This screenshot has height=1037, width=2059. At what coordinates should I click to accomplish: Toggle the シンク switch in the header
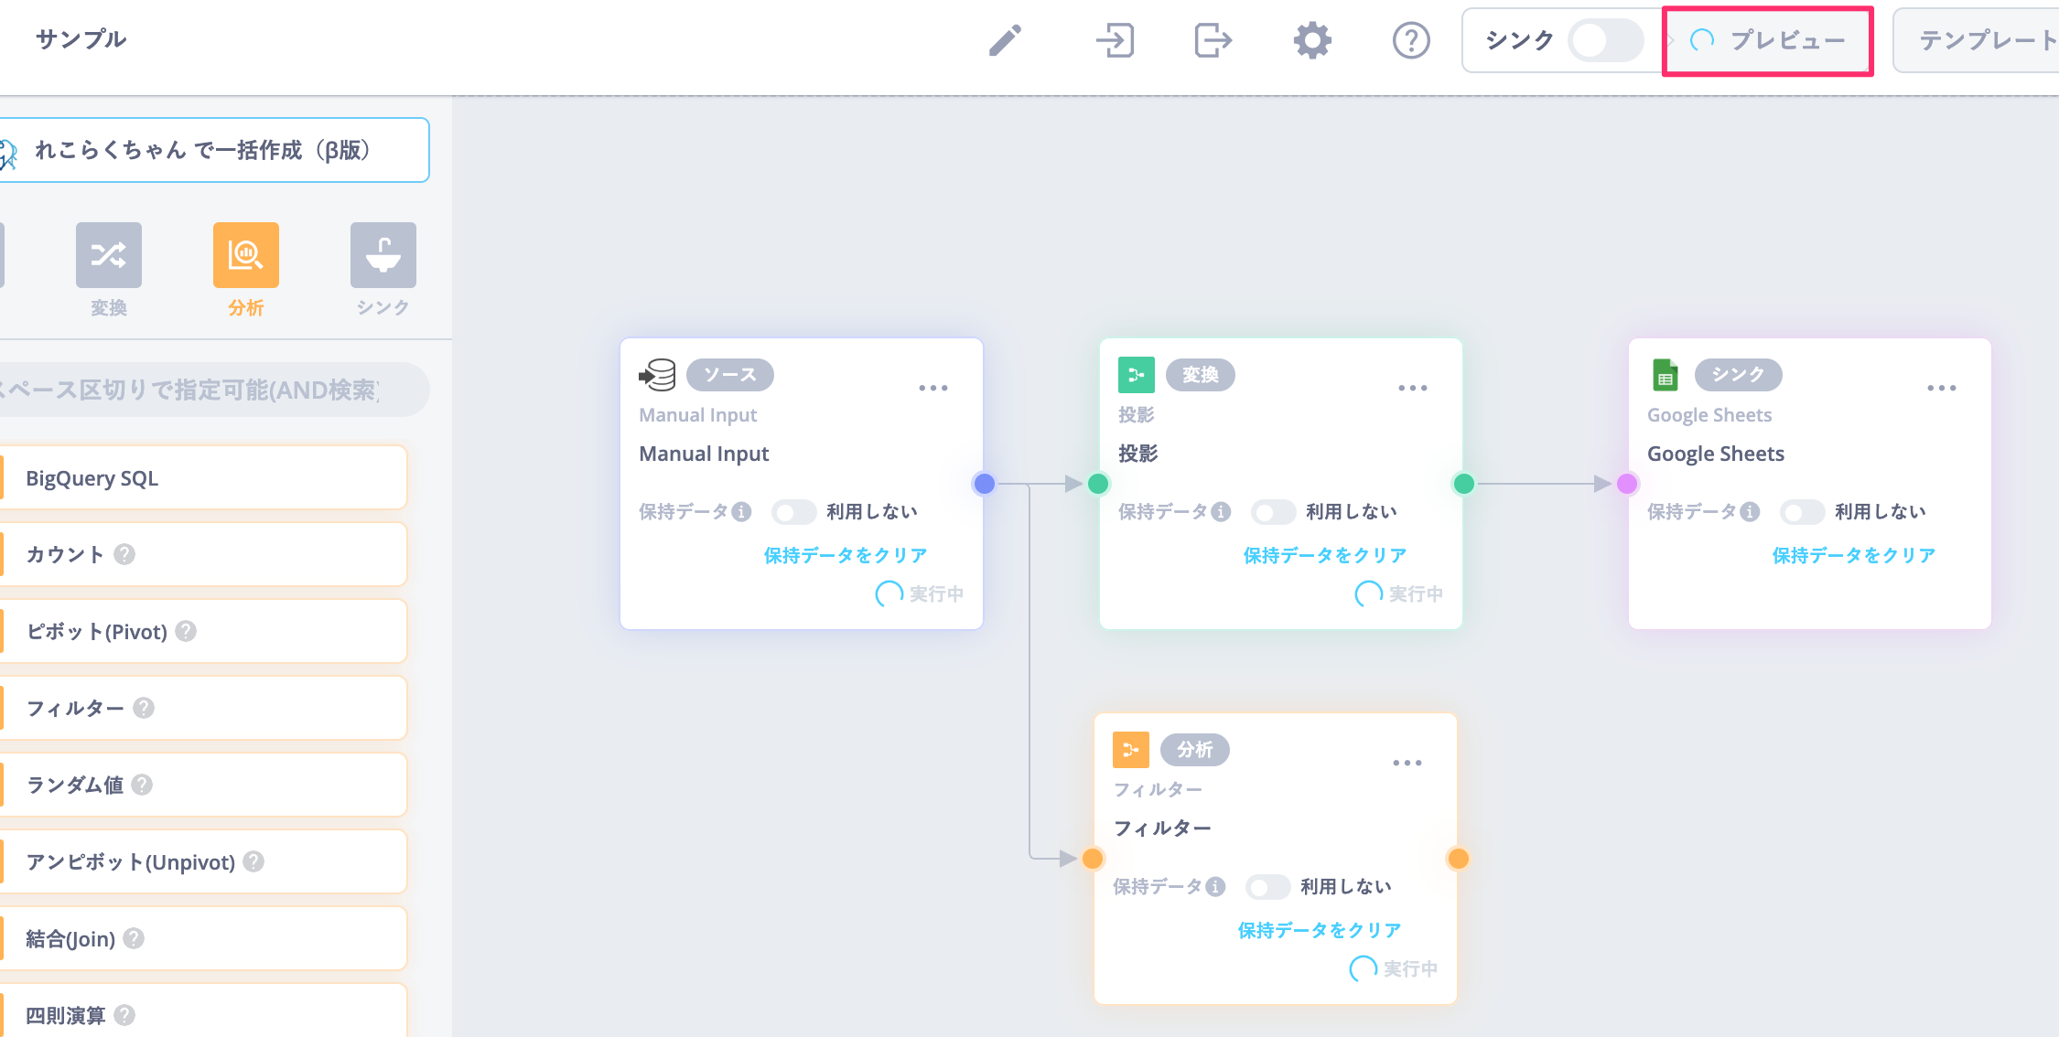[x=1604, y=40]
